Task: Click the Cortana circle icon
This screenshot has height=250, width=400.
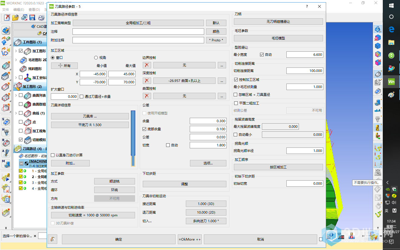Action: (x=391, y=17)
